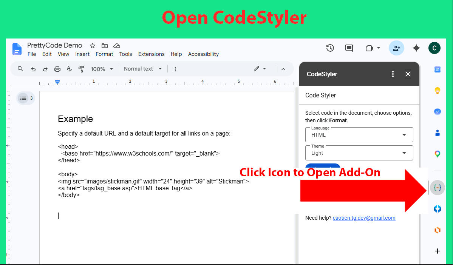Open the Gemini sparkle icon
Screen dimensions: 453x265
coord(416,48)
